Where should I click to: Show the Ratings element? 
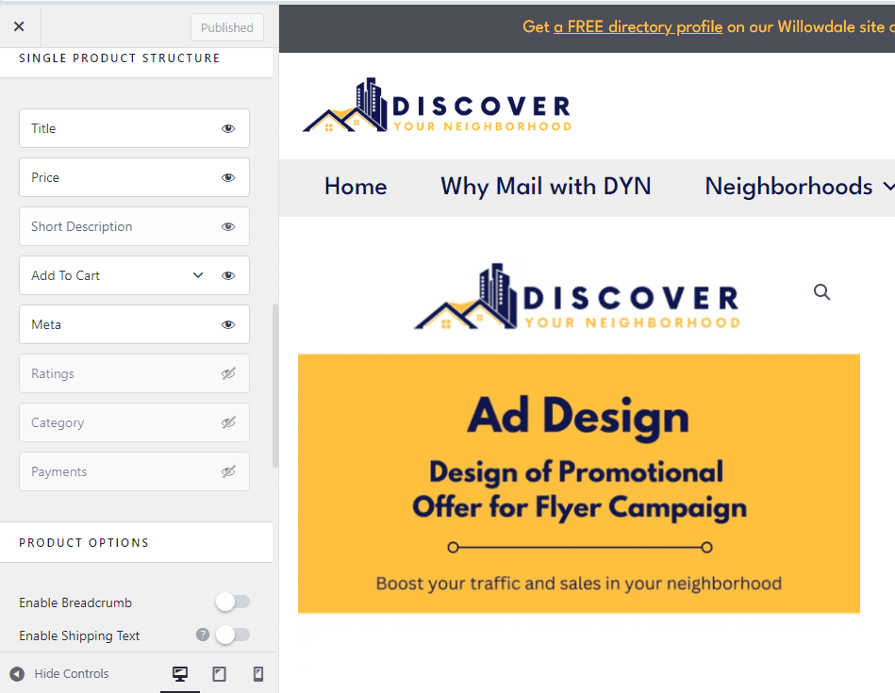coord(227,374)
